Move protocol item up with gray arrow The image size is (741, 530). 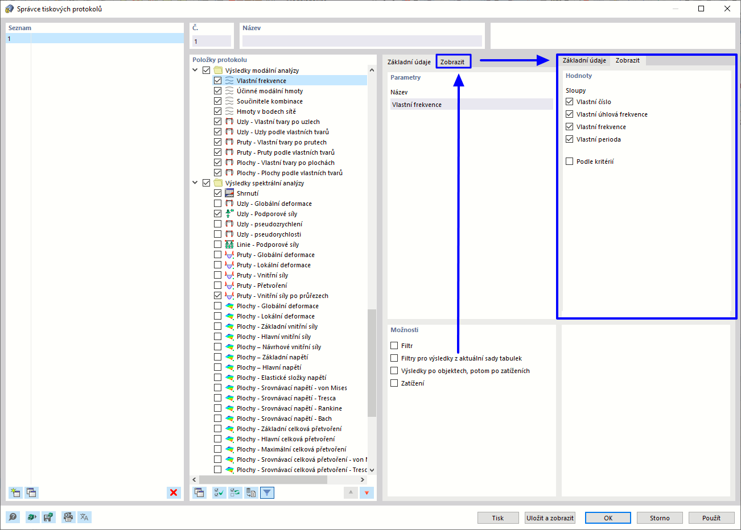click(351, 492)
